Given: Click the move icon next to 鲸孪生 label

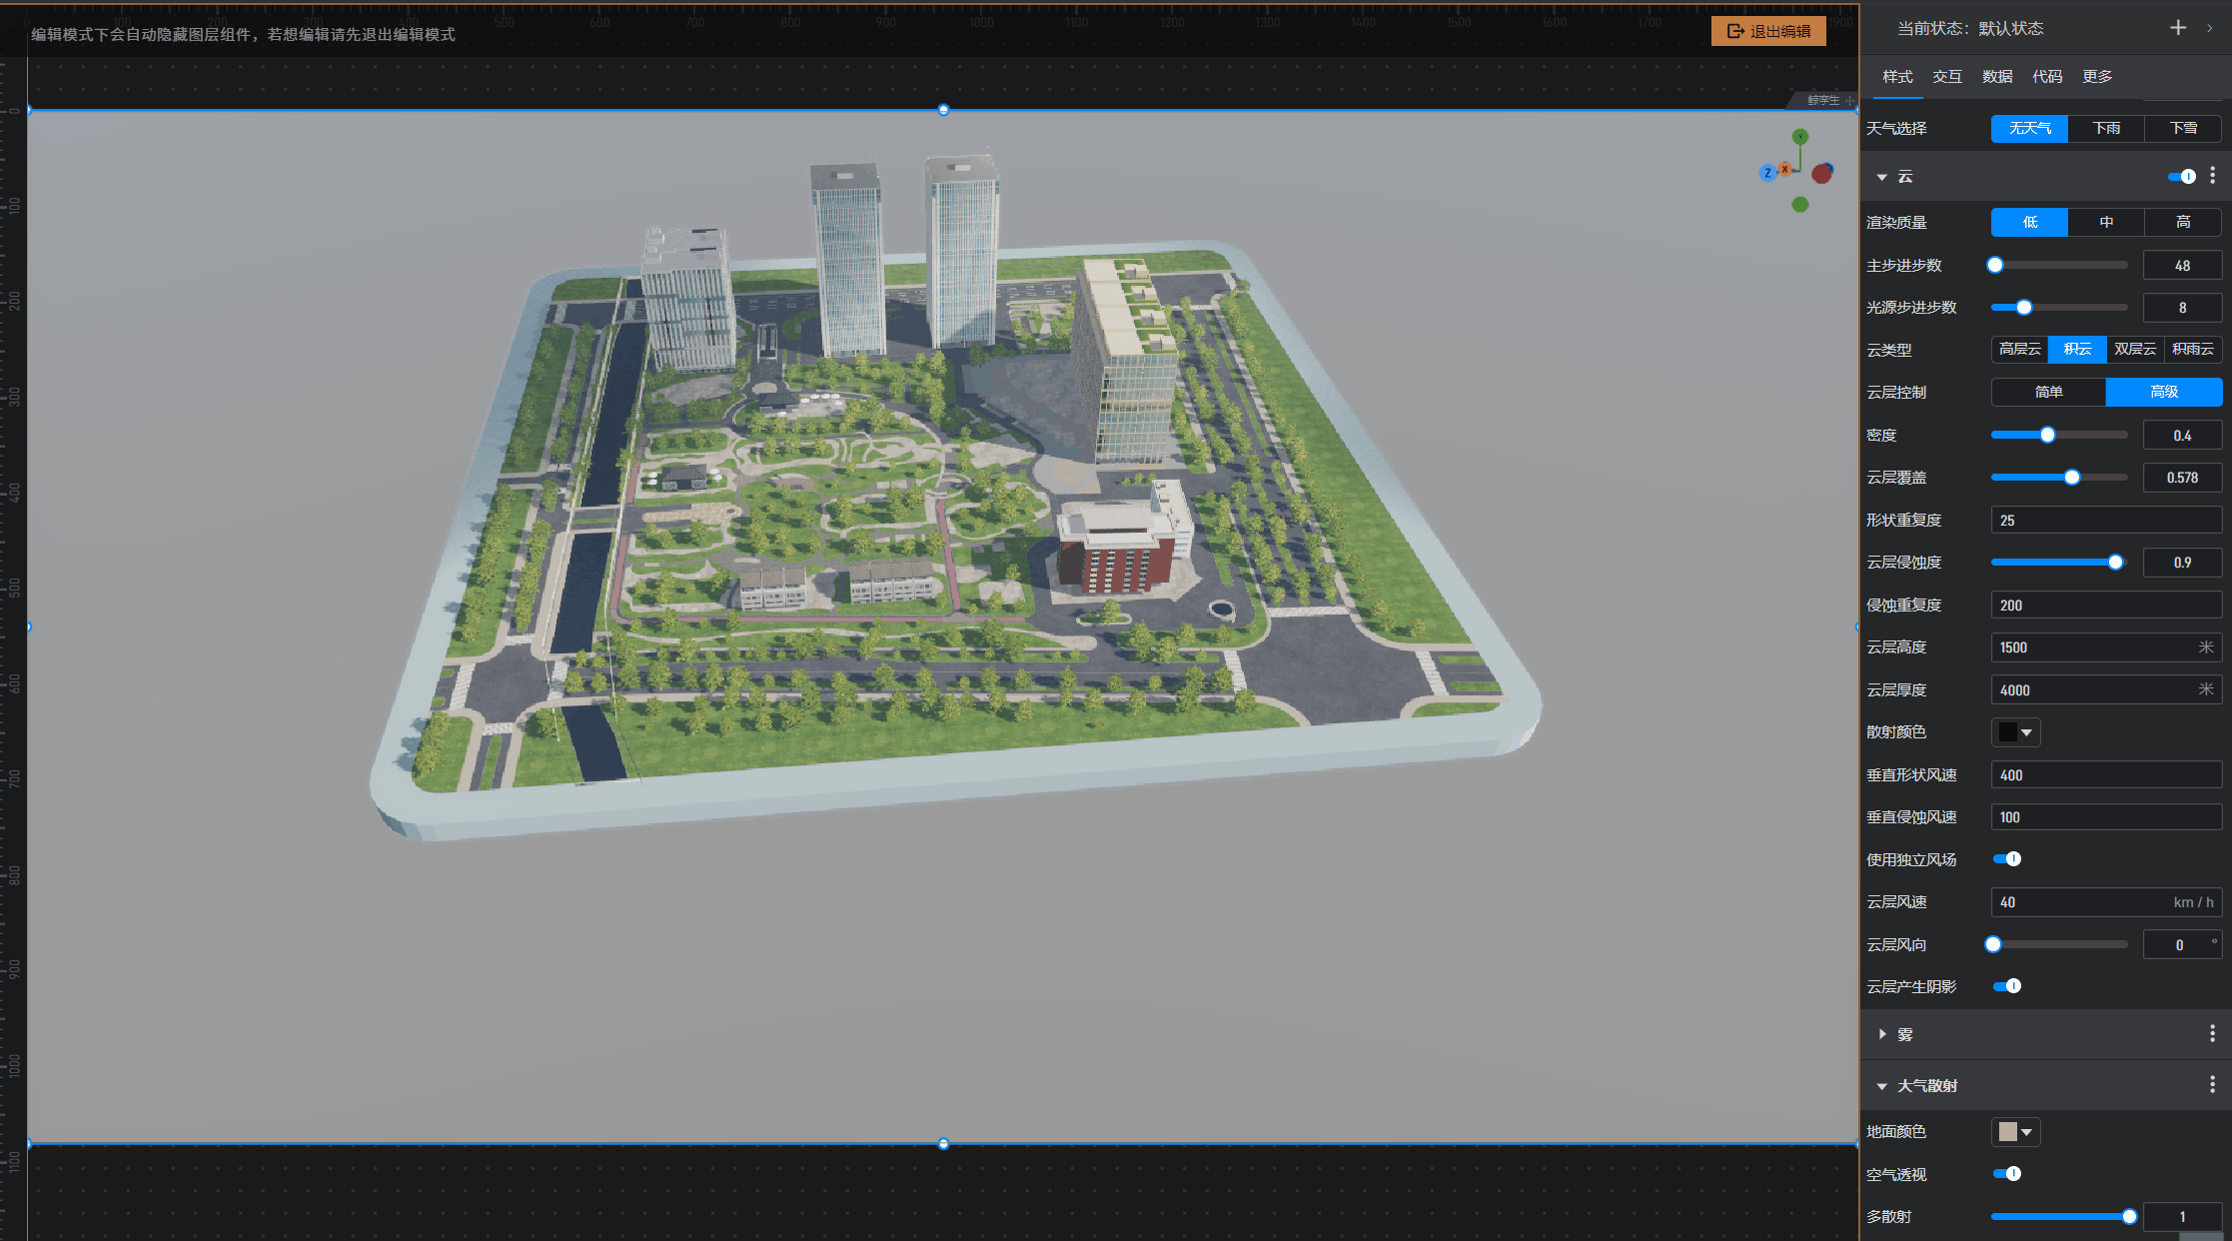Looking at the screenshot, I should click(x=1849, y=100).
